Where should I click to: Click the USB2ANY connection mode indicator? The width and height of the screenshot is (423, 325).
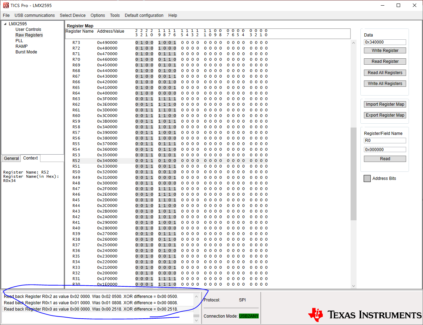coord(249,316)
